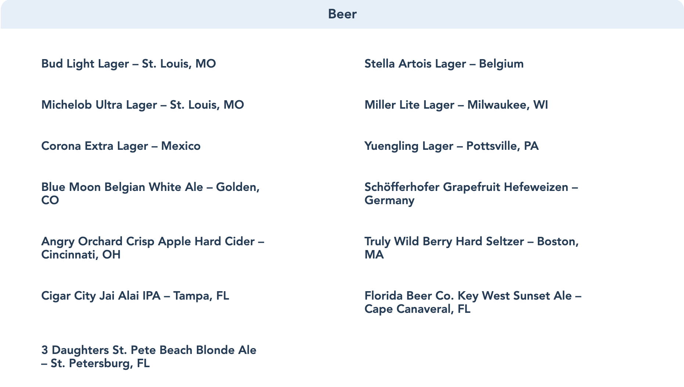Select Bud Light Lager menu item
The height and width of the screenshot is (387, 684).
coord(129,64)
